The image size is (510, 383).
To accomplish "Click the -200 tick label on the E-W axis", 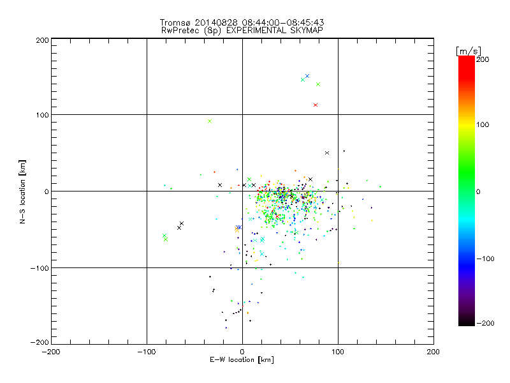I will 51,352.
